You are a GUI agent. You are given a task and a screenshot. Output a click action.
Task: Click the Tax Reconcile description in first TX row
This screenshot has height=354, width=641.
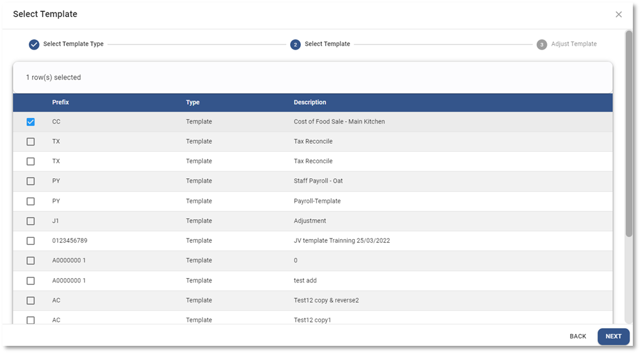pyautogui.click(x=313, y=142)
